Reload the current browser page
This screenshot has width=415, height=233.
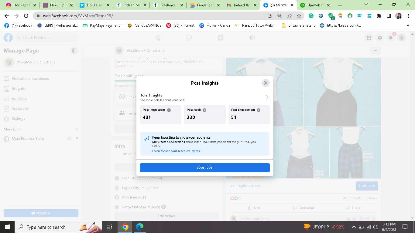coord(26,16)
